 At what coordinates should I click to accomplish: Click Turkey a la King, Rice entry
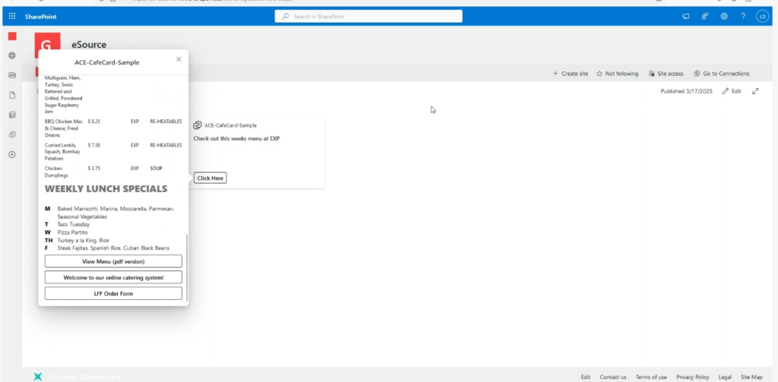click(83, 240)
